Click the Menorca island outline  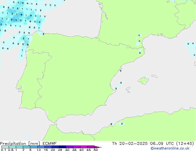(x=154, y=76)
